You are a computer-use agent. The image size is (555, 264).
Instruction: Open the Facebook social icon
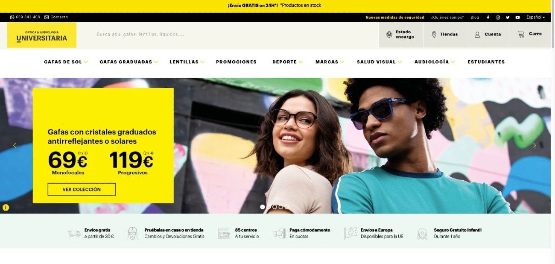pos(488,18)
